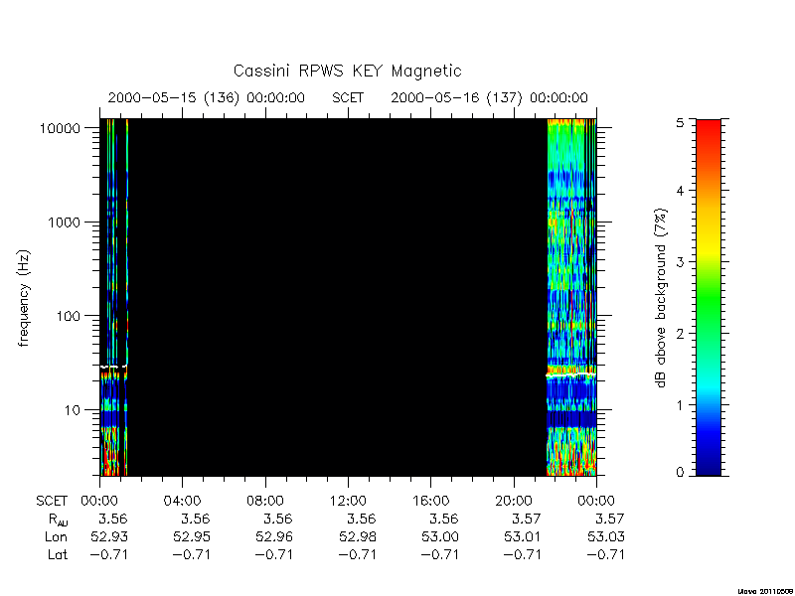Click the longitude value "52.96"
This screenshot has height=596, width=795.
(x=274, y=536)
